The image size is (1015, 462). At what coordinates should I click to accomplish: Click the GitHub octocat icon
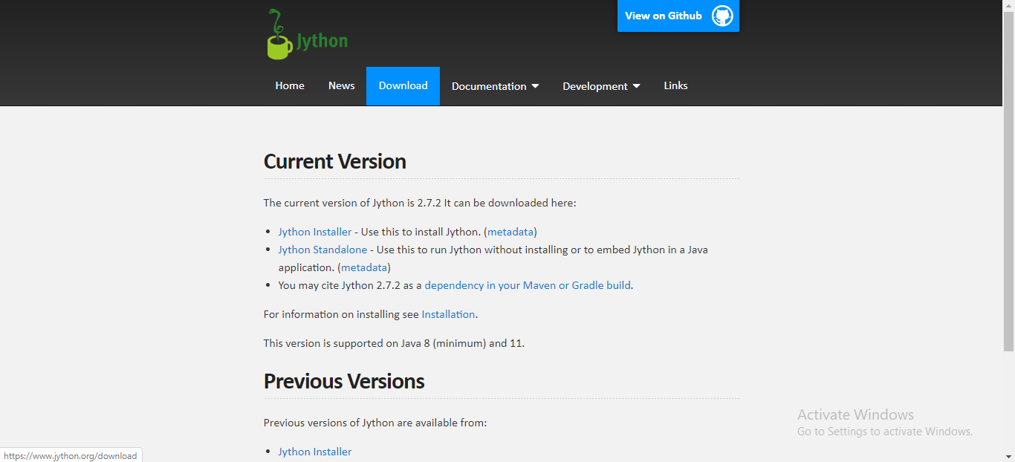click(722, 16)
